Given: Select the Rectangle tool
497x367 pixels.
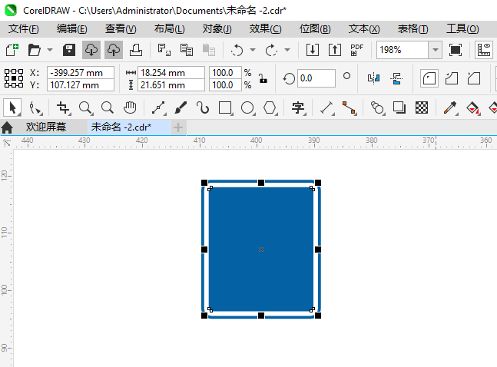Looking at the screenshot, I should 225,107.
